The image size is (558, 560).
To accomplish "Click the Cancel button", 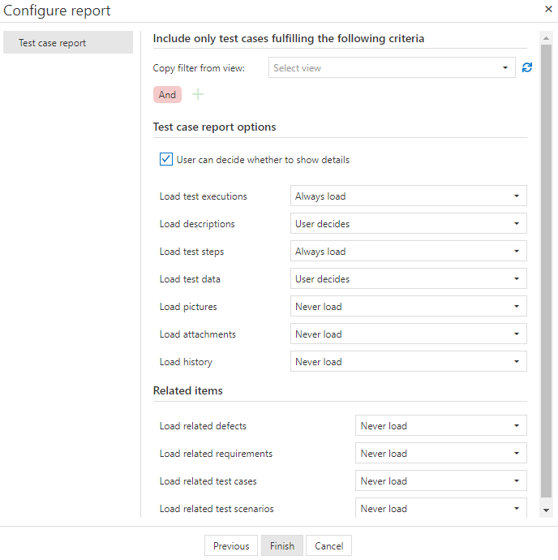I will pyautogui.click(x=329, y=546).
